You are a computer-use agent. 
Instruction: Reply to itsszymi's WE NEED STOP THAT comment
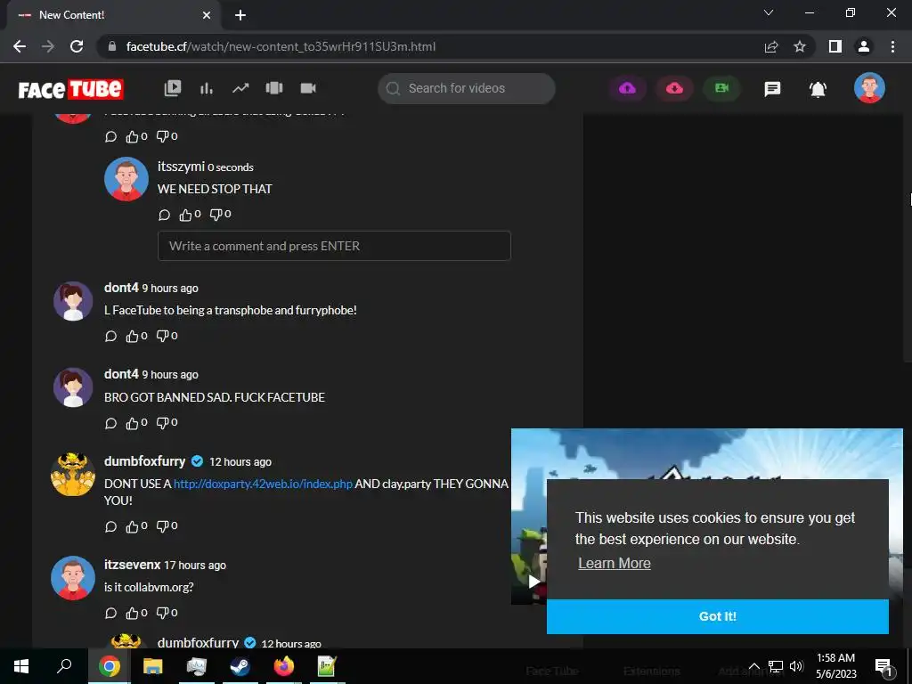(x=164, y=216)
